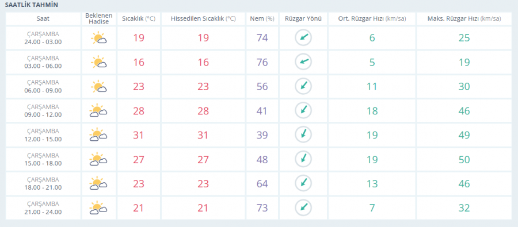Click humidity value 48
Screen dimensions: 518x227
click(x=262, y=159)
